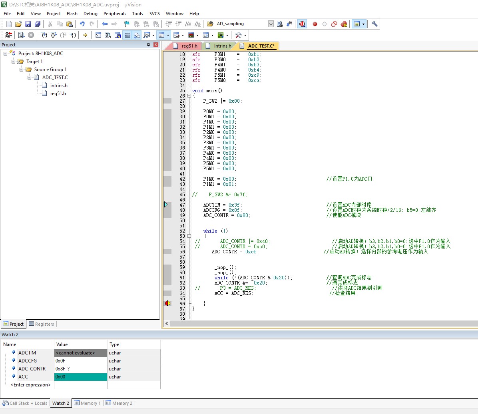Toggle the Disable All Breakpoints icon
Screen dimensions: 478x414
click(x=334, y=24)
